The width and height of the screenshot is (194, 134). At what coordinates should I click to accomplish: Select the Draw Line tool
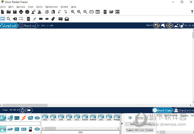[x=35, y=19]
